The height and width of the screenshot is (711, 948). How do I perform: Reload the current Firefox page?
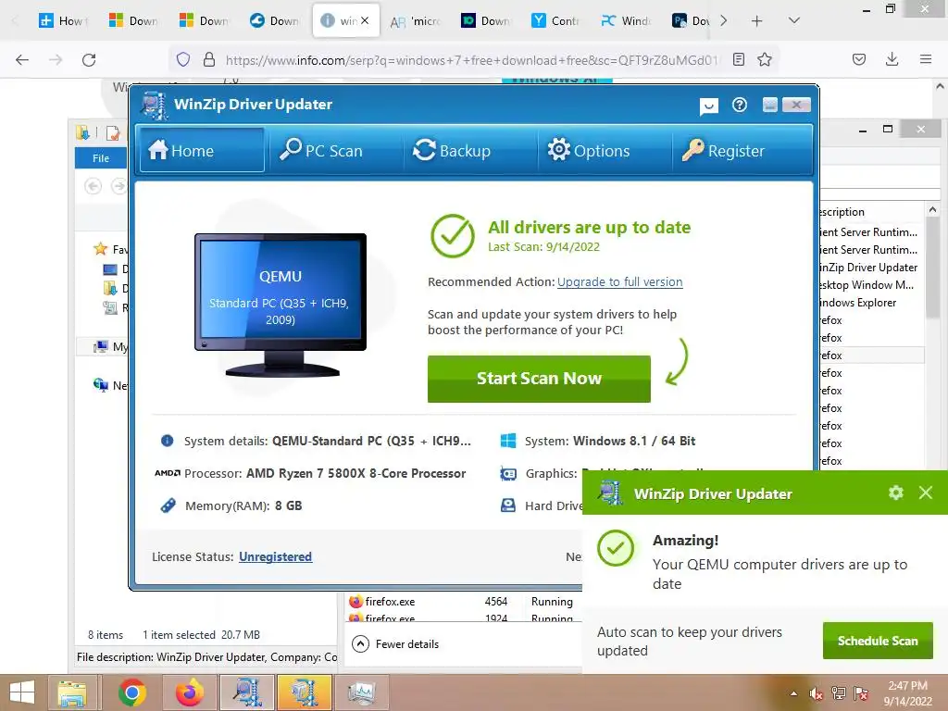(x=89, y=60)
